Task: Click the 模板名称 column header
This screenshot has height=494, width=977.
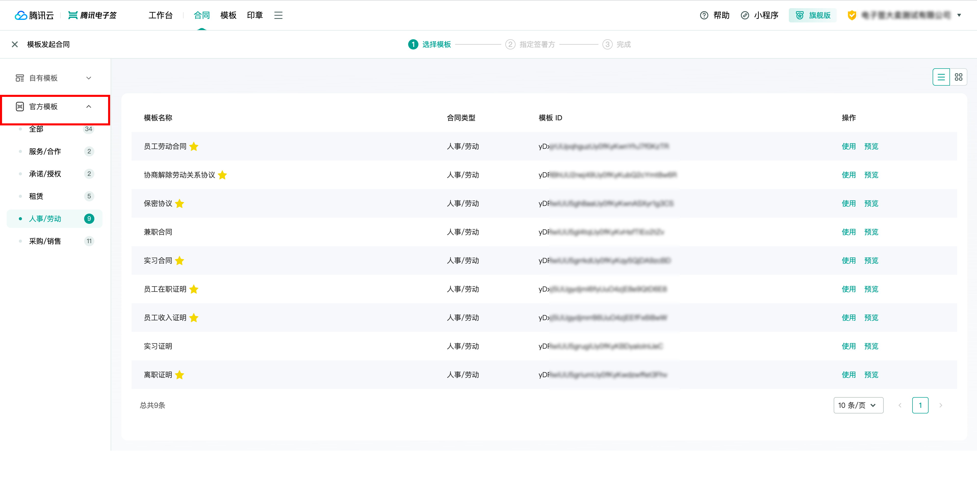Action: pyautogui.click(x=158, y=118)
